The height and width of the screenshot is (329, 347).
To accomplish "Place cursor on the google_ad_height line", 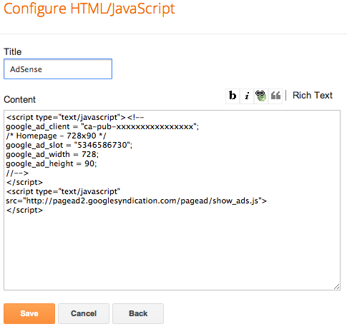I will coord(52,163).
